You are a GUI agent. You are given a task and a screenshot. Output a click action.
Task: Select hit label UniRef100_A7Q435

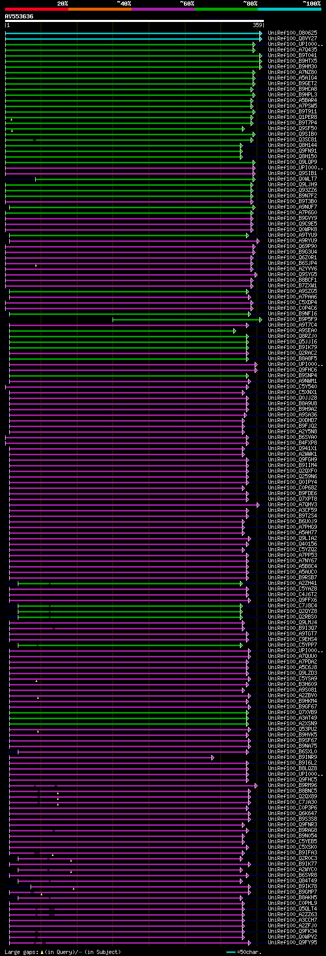pyautogui.click(x=292, y=50)
